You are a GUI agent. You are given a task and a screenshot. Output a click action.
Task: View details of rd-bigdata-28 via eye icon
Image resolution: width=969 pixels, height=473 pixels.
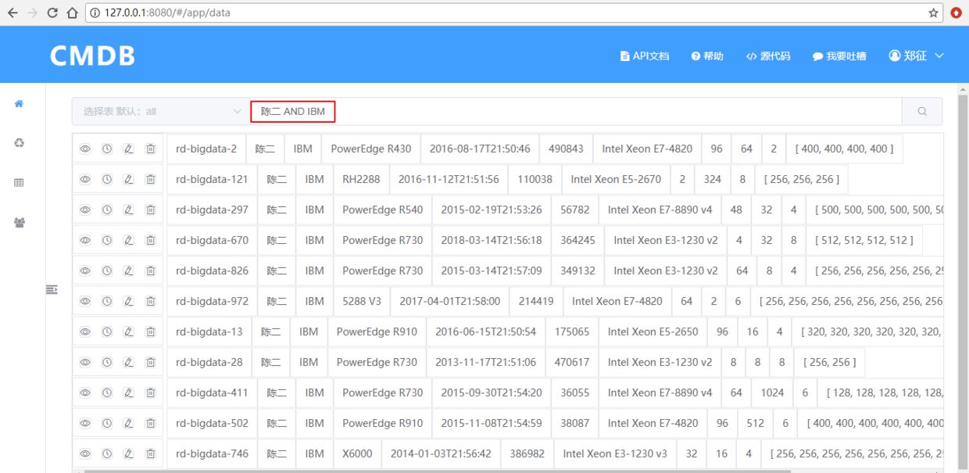[x=85, y=362]
